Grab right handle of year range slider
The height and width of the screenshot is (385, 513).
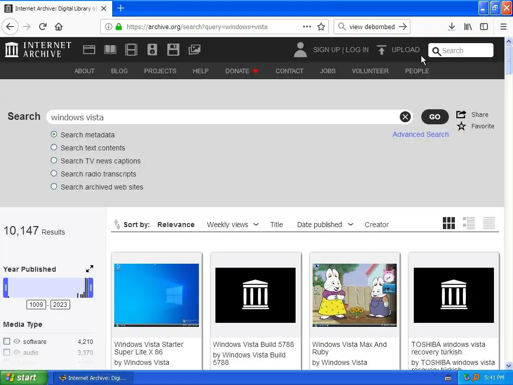(91, 288)
